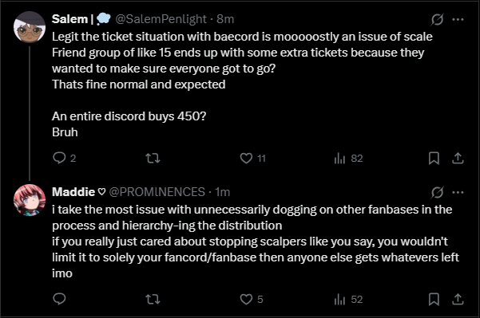The width and height of the screenshot is (480, 318).
Task: Share Maddie's tweet via share icon
Action: pyautogui.click(x=458, y=300)
